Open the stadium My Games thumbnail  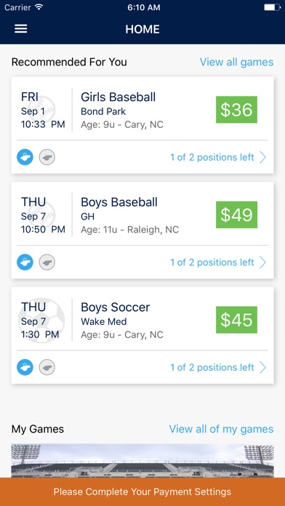coord(142,461)
